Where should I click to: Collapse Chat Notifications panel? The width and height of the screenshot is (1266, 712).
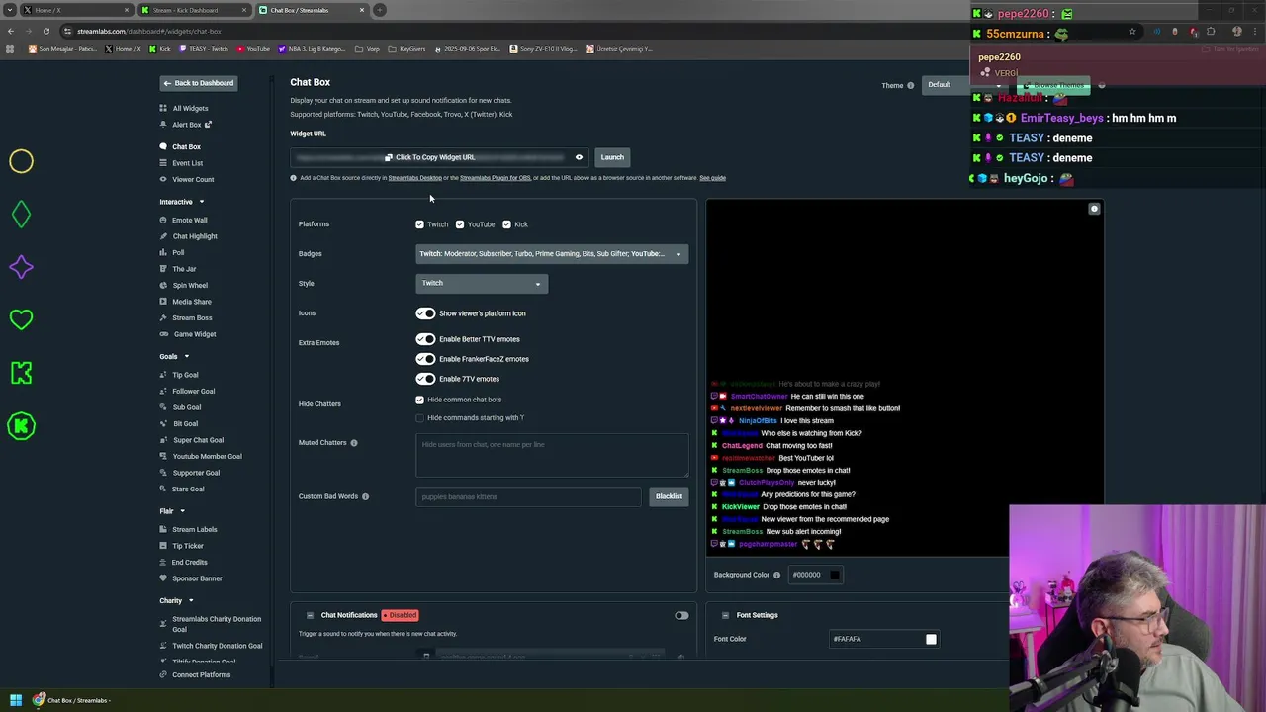tap(310, 615)
